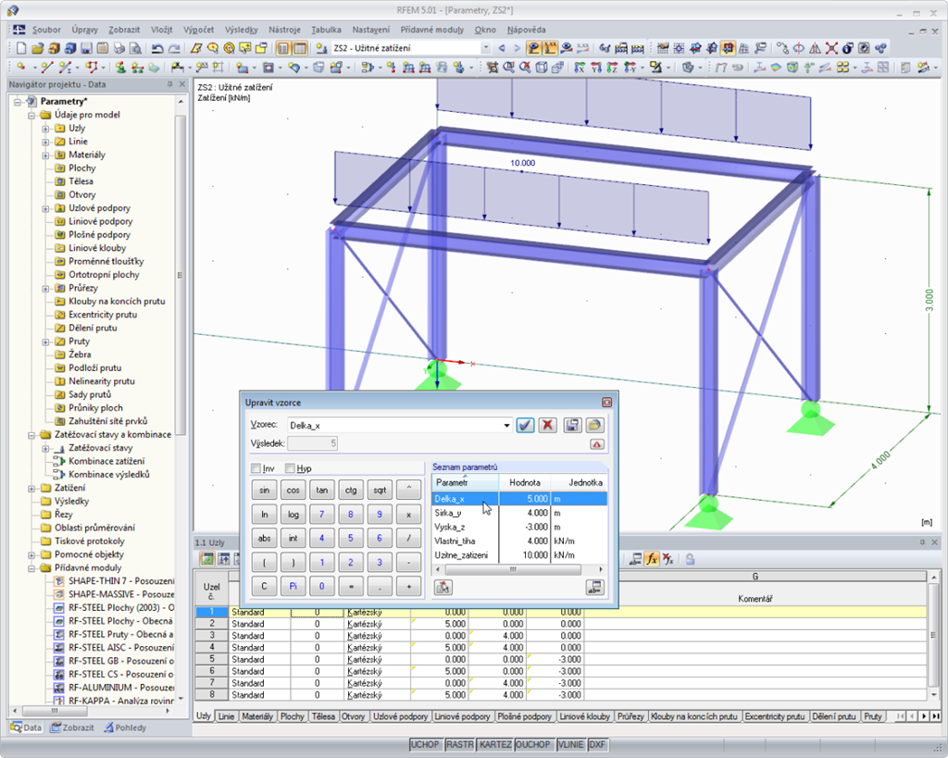Expand the Pruty tree node
The image size is (948, 758).
tap(45, 342)
